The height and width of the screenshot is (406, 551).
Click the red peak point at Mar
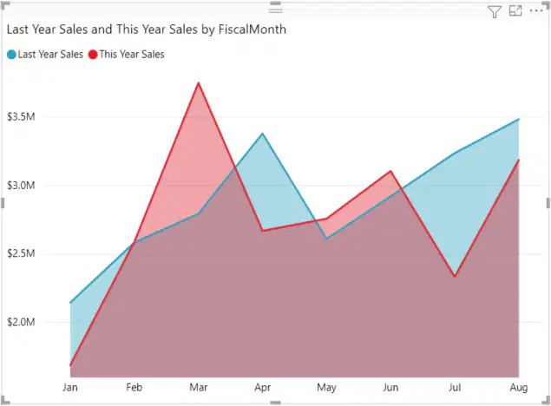click(199, 83)
